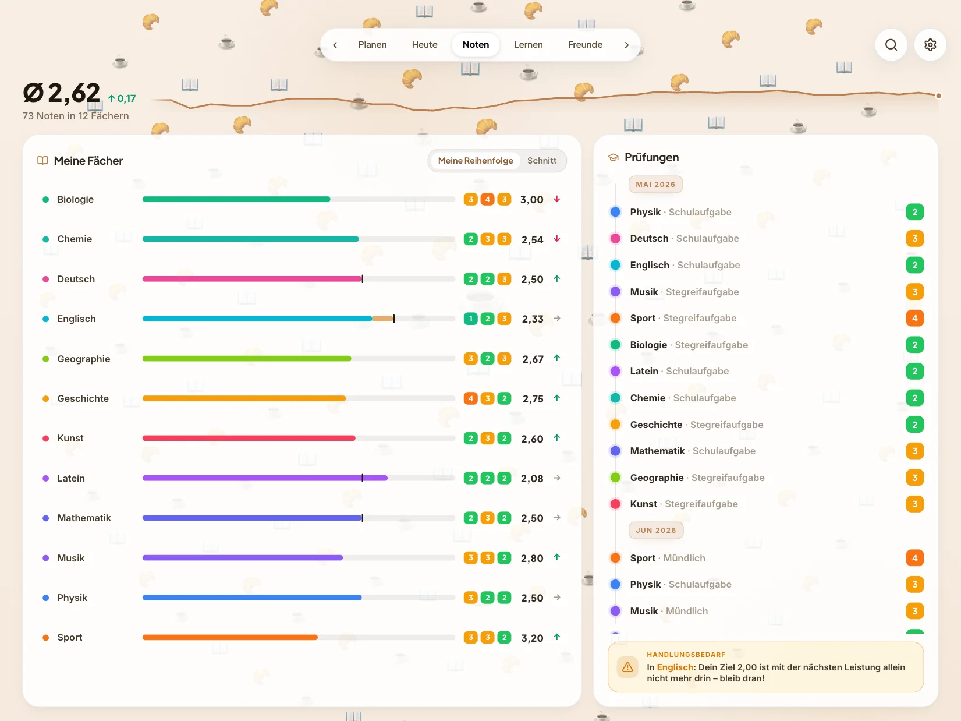The width and height of the screenshot is (961, 721).
Task: Select the Geographie subject row label
Action: (84, 359)
